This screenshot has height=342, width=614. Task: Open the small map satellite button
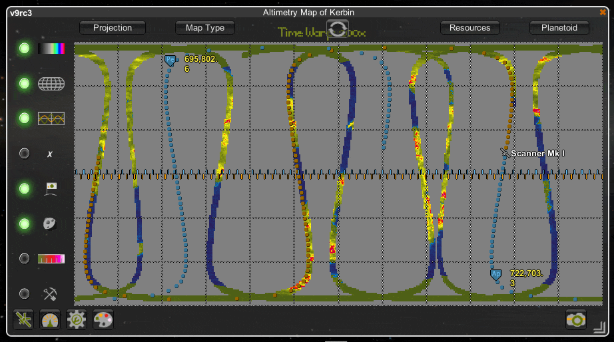coord(23,319)
